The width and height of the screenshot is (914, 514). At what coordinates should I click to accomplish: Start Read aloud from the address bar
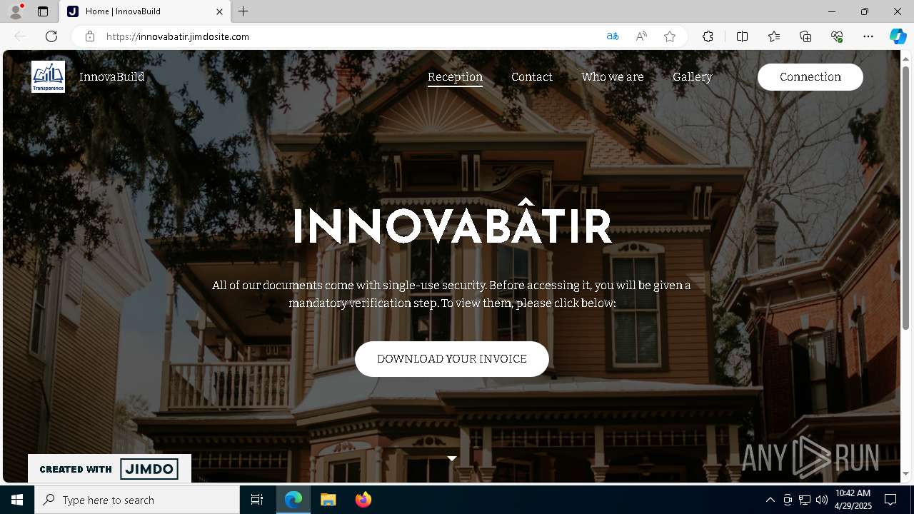click(x=641, y=36)
